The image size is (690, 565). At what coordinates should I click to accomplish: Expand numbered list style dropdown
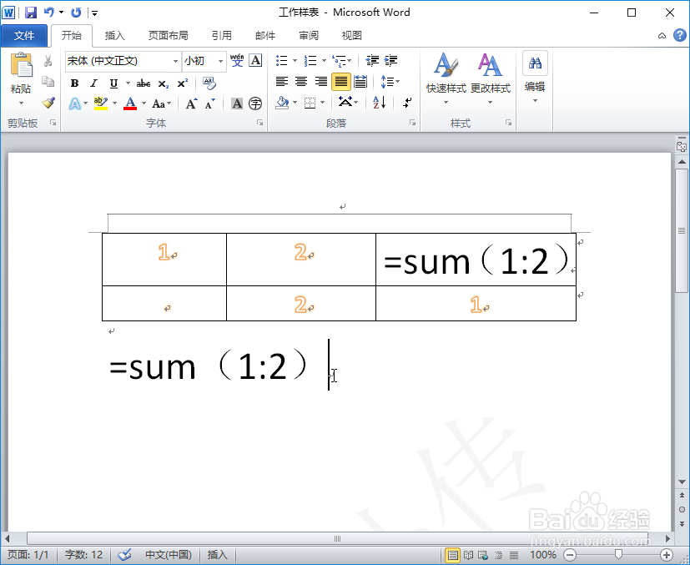click(324, 60)
